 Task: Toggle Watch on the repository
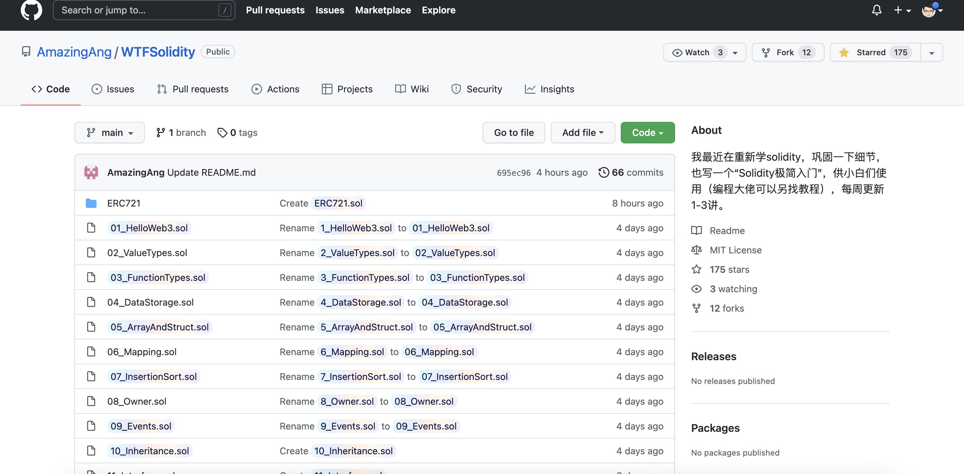[696, 52]
